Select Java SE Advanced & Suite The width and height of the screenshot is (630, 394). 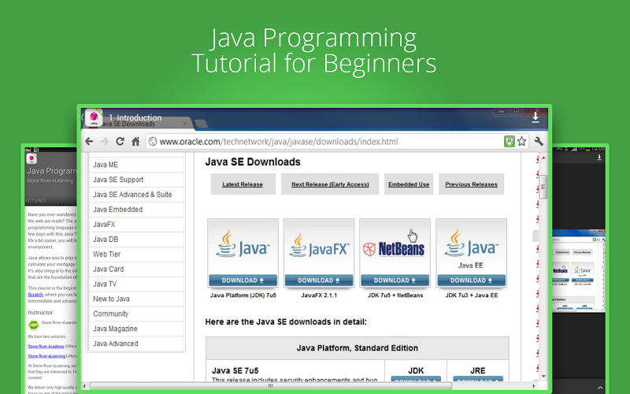(x=136, y=195)
